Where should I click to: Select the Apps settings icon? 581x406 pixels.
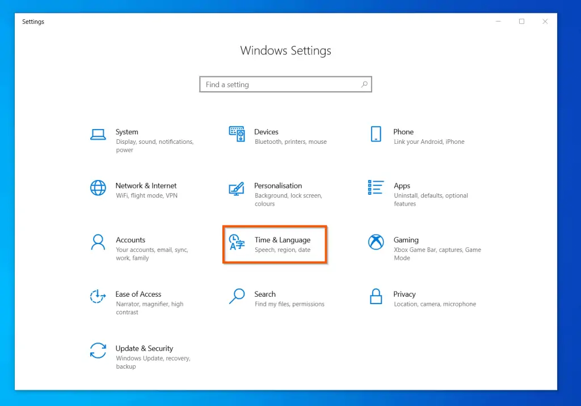[375, 188]
